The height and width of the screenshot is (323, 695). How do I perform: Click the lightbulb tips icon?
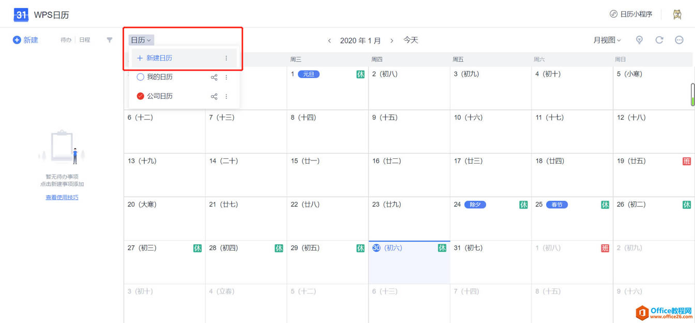pyautogui.click(x=640, y=40)
